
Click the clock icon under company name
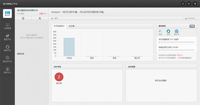(23, 18)
